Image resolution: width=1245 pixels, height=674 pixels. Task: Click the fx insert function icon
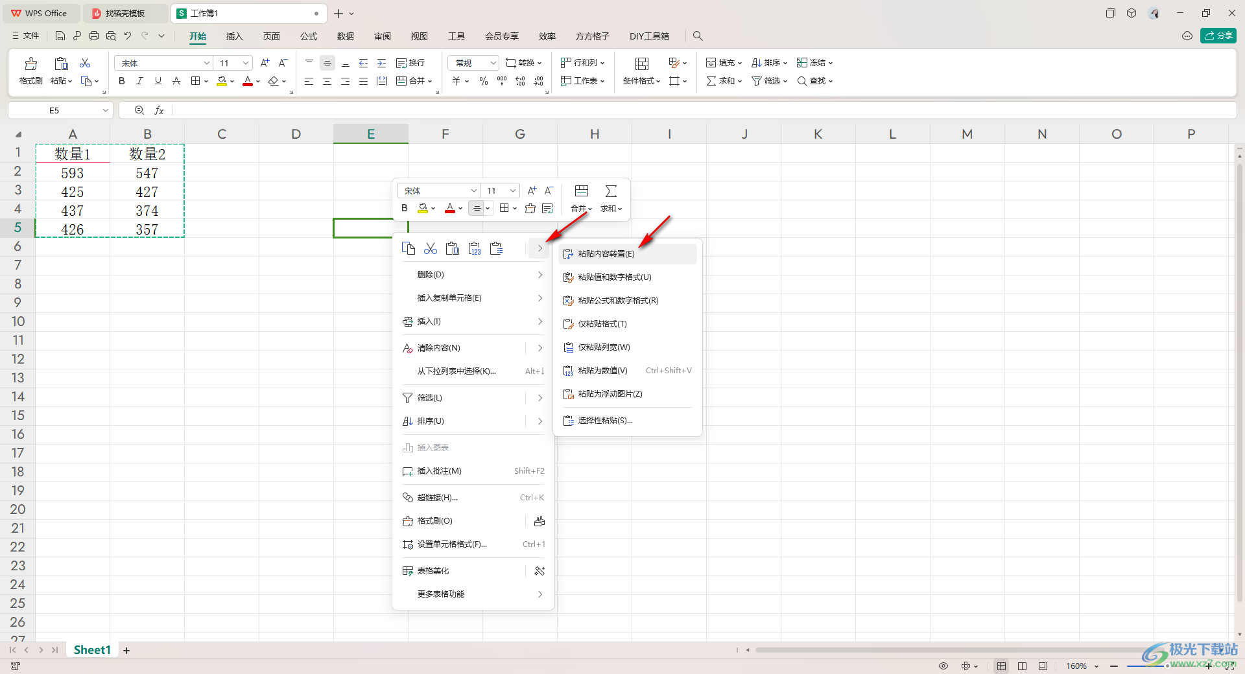[x=159, y=111]
